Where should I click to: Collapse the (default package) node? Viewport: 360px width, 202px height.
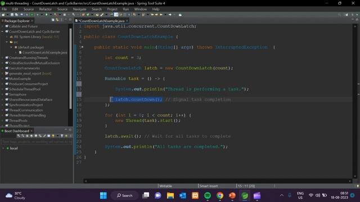click(x=11, y=47)
